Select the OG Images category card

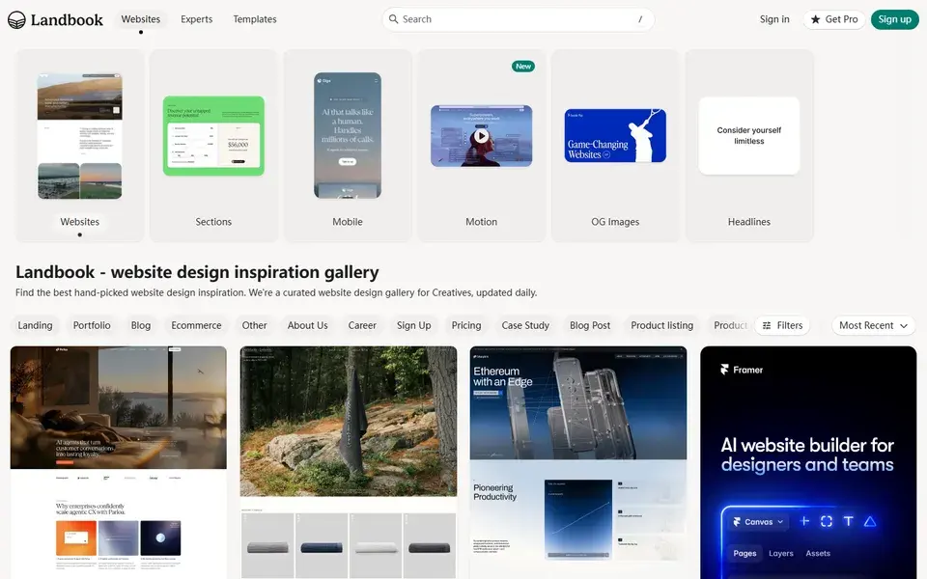(615, 146)
